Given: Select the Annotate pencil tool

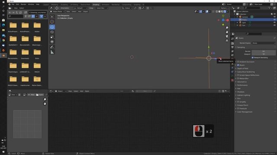Looking at the screenshot, I should pos(52,47).
